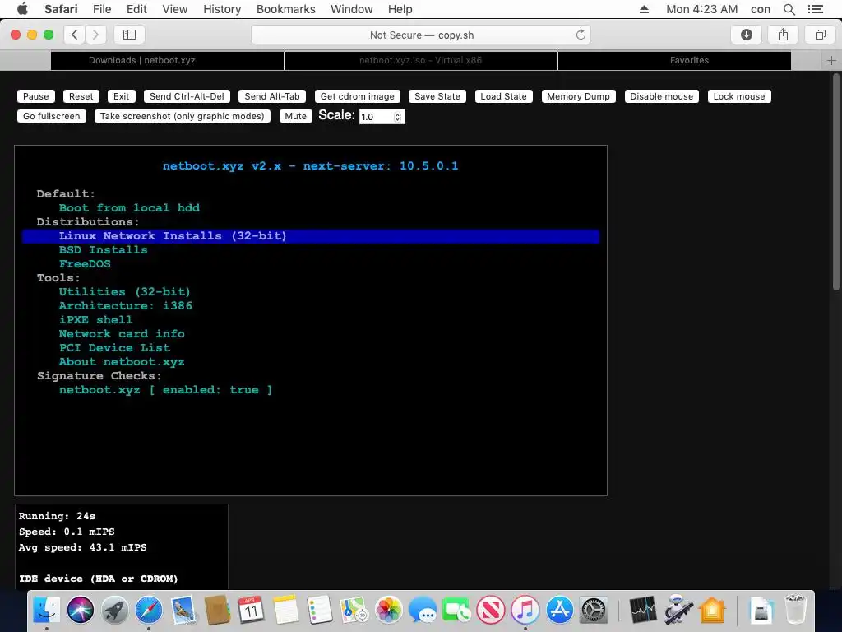The width and height of the screenshot is (842, 632).
Task: Click the eject icon in the menu bar
Action: [644, 9]
